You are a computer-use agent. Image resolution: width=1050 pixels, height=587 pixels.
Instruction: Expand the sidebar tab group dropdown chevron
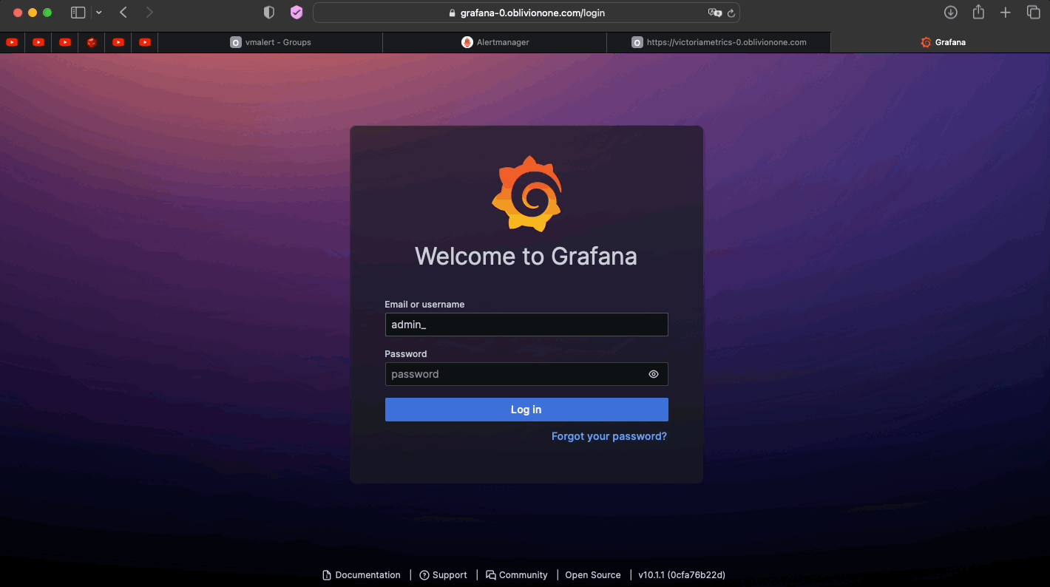pyautogui.click(x=99, y=13)
